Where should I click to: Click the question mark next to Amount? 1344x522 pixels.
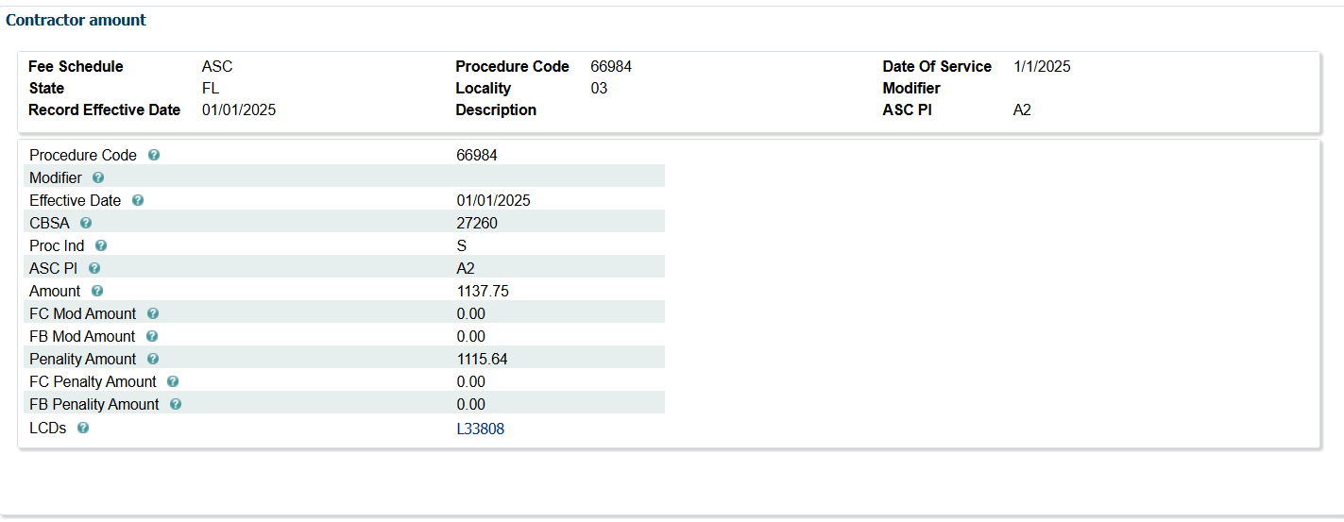click(97, 291)
